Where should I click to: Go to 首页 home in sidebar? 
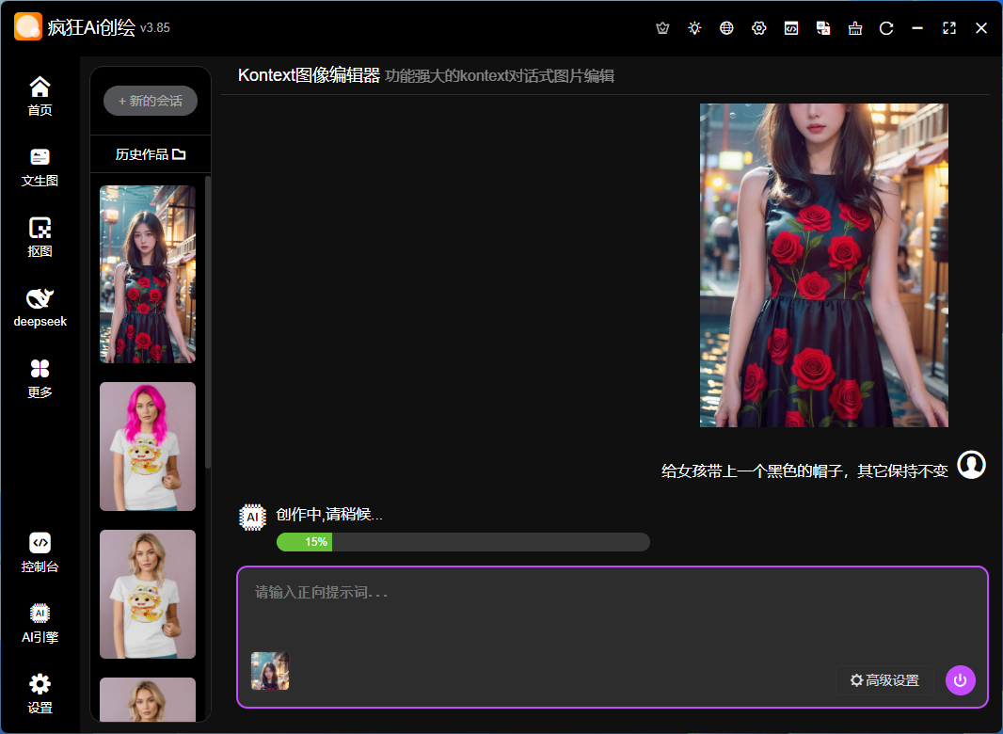point(40,96)
